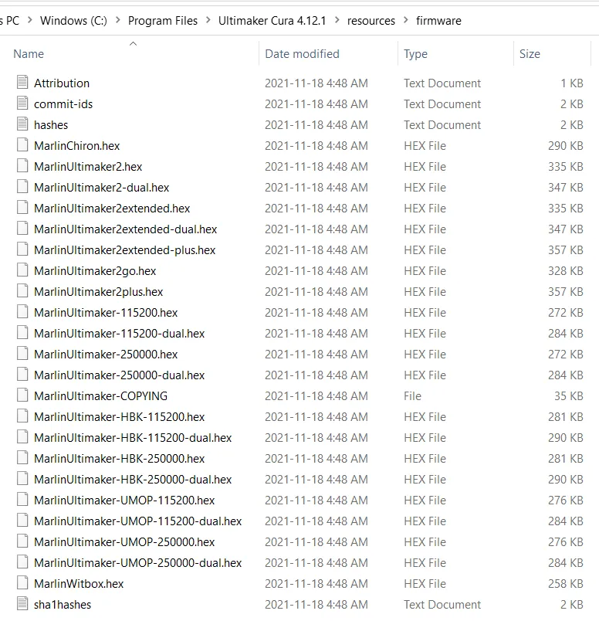This screenshot has width=599, height=621.
Task: Select the Attribution file name
Action: pos(62,83)
